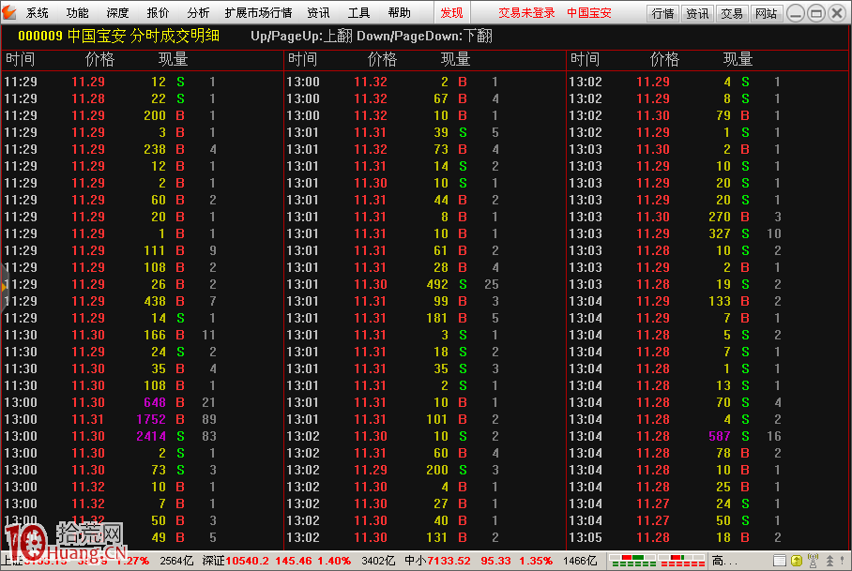Select the 13:04 trade with volume 133

(707, 301)
